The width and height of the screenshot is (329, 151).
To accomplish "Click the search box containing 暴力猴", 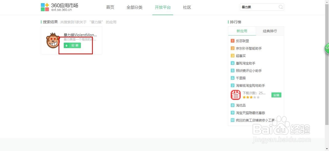I will tap(262, 7).
